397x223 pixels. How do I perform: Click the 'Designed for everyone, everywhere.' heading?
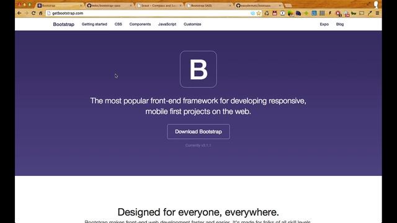point(198,212)
